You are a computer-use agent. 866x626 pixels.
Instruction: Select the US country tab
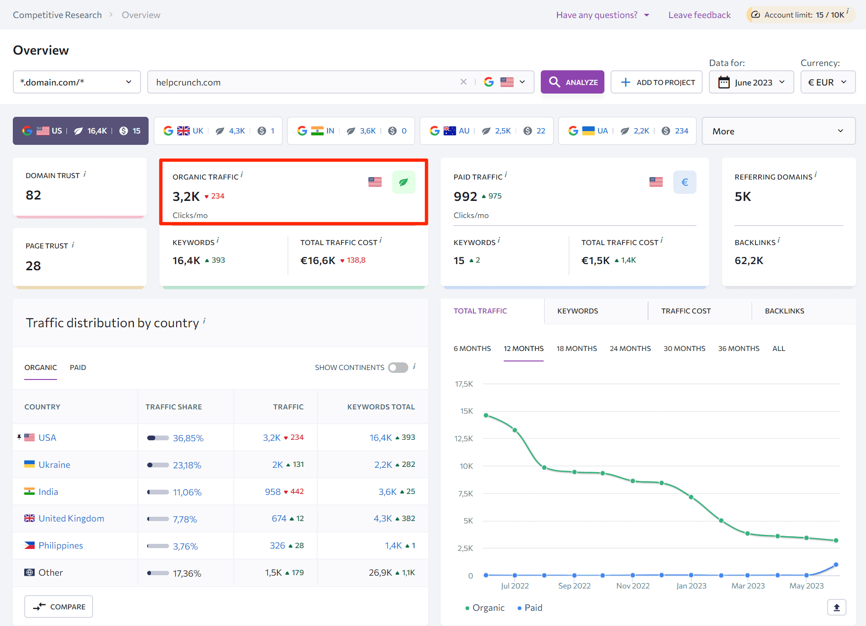pos(81,131)
